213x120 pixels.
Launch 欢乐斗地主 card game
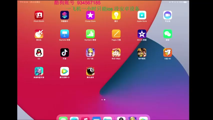point(116,53)
